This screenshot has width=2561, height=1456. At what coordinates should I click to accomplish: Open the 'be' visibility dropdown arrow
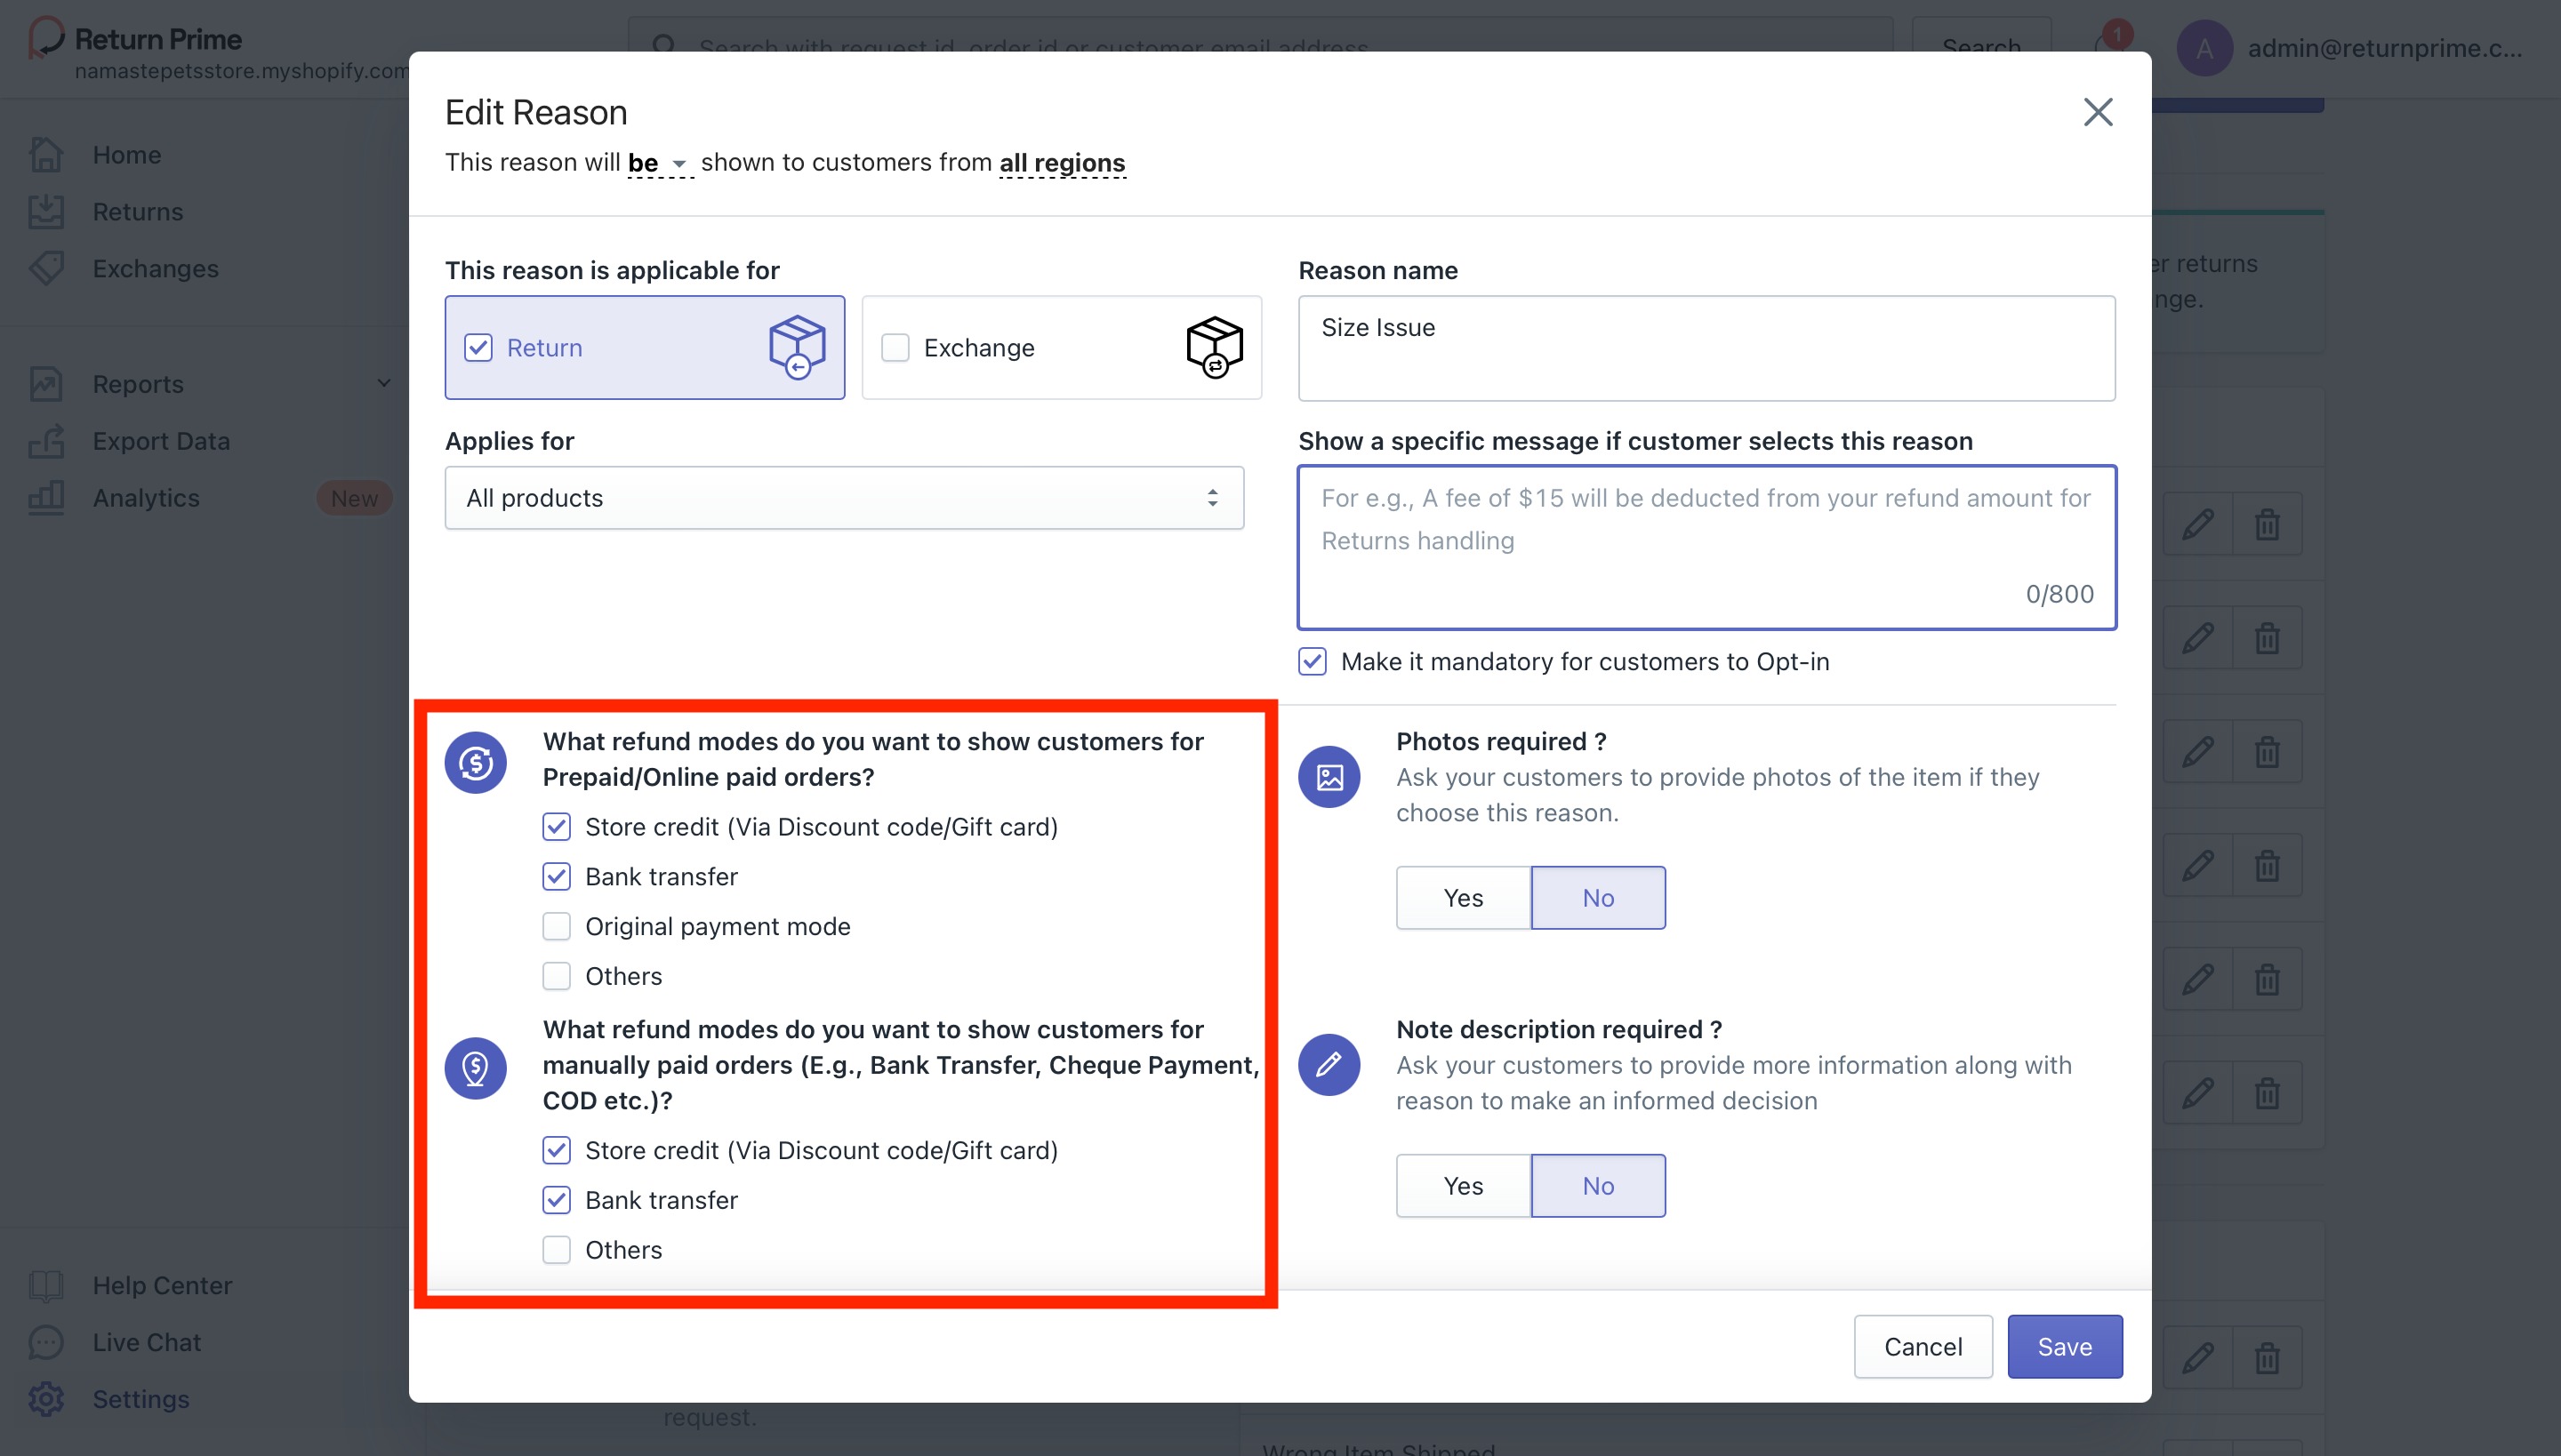678,164
